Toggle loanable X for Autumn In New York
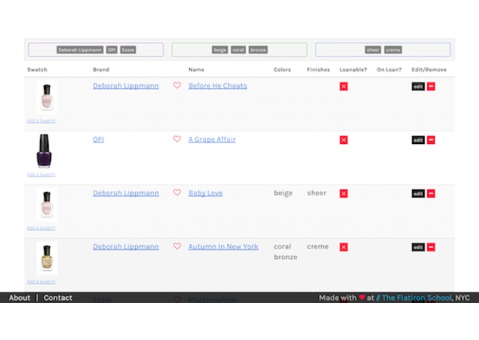Viewport: 479px width, 340px height. point(344,247)
